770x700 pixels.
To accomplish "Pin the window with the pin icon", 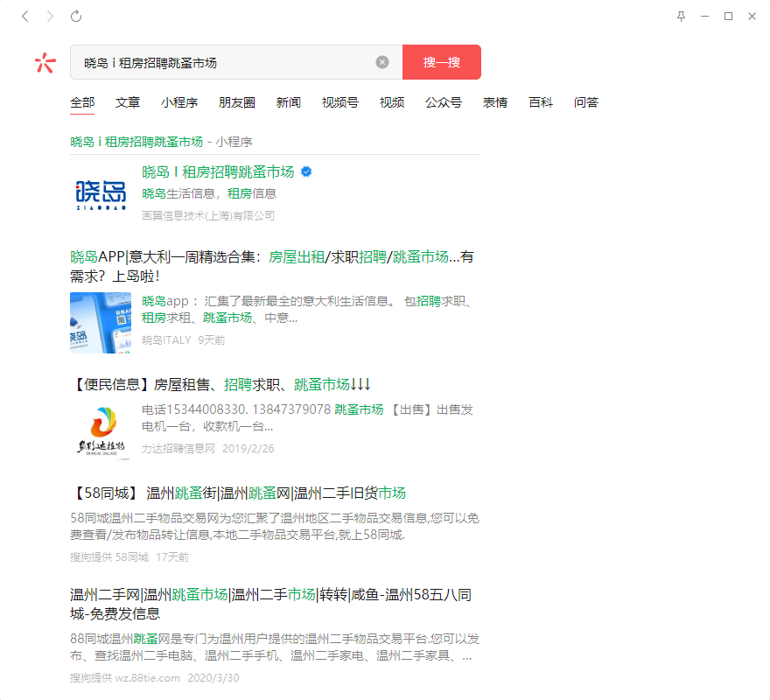I will [681, 17].
